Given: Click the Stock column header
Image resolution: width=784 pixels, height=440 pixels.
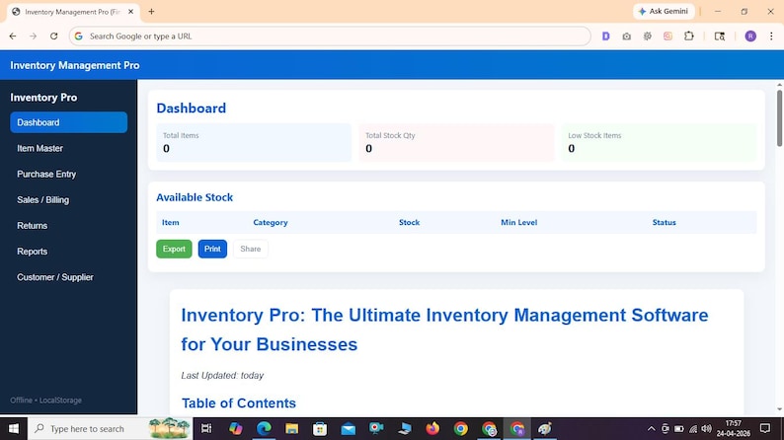Looking at the screenshot, I should pyautogui.click(x=410, y=222).
